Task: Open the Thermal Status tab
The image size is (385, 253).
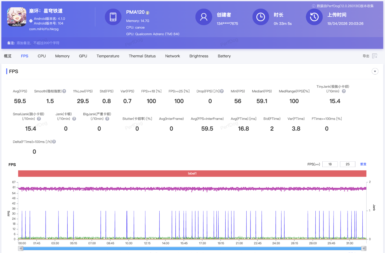Action: point(142,56)
